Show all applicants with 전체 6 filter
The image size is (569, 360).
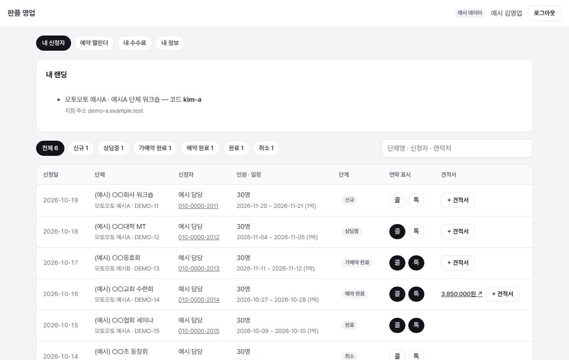[x=50, y=148]
